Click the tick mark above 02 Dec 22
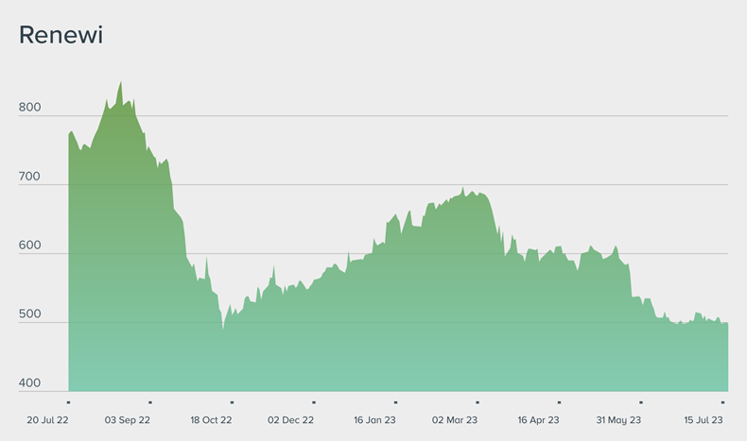Screen dimensions: 747x441 pyautogui.click(x=313, y=401)
